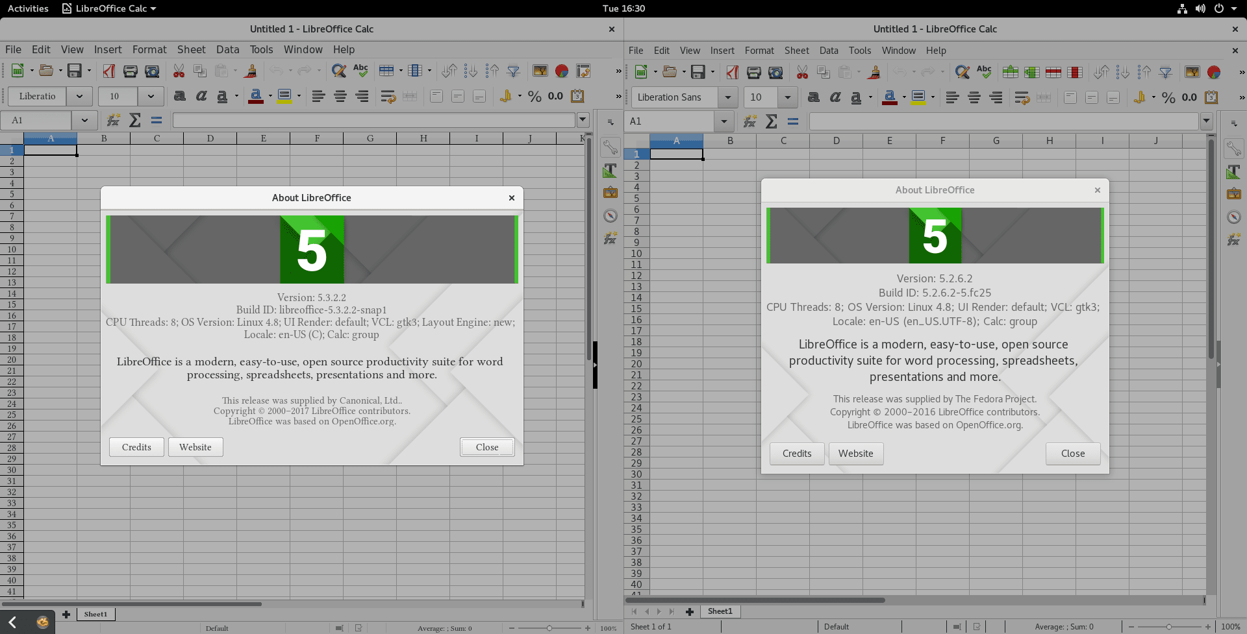Image resolution: width=1247 pixels, height=634 pixels.
Task: Open the system volume indicator
Action: click(1200, 8)
